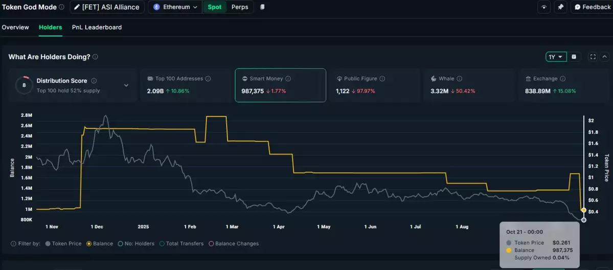Click the eye watch icon in header

pos(544,7)
